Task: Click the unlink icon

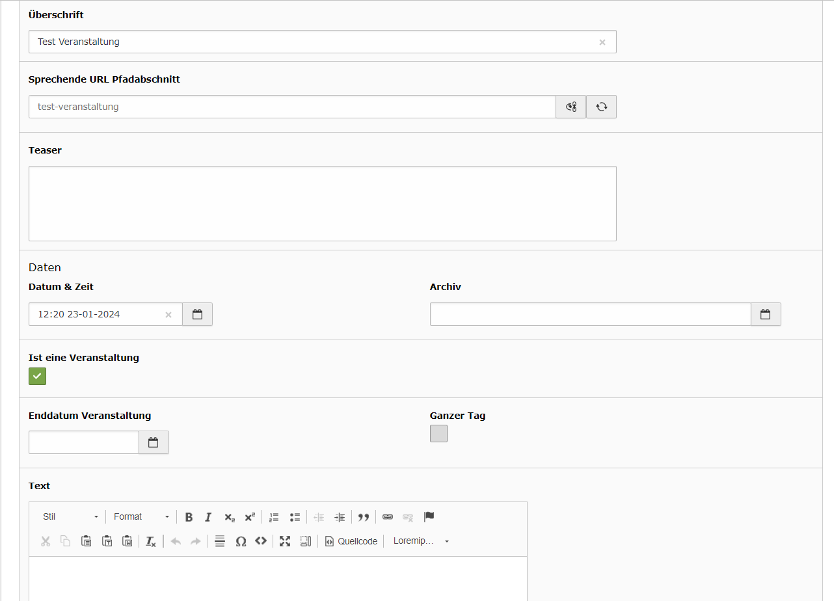Action: pyautogui.click(x=408, y=517)
